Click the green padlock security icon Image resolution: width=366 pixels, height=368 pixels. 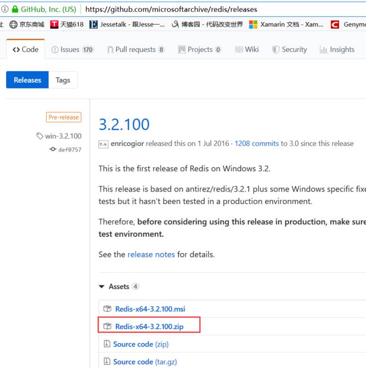[x=15, y=9]
